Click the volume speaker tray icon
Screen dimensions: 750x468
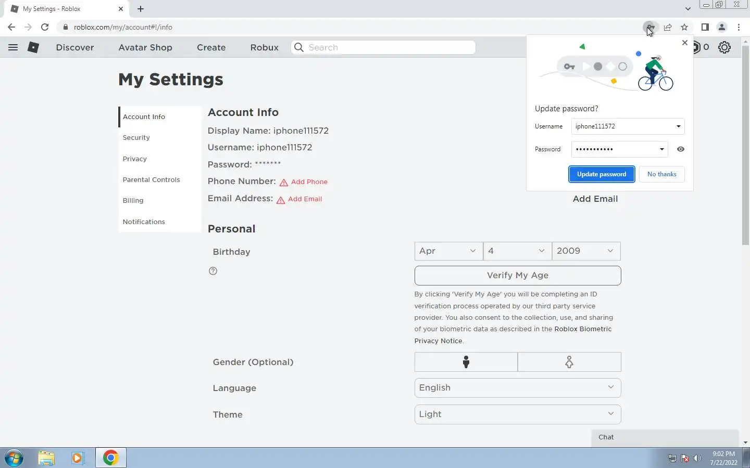(697, 459)
